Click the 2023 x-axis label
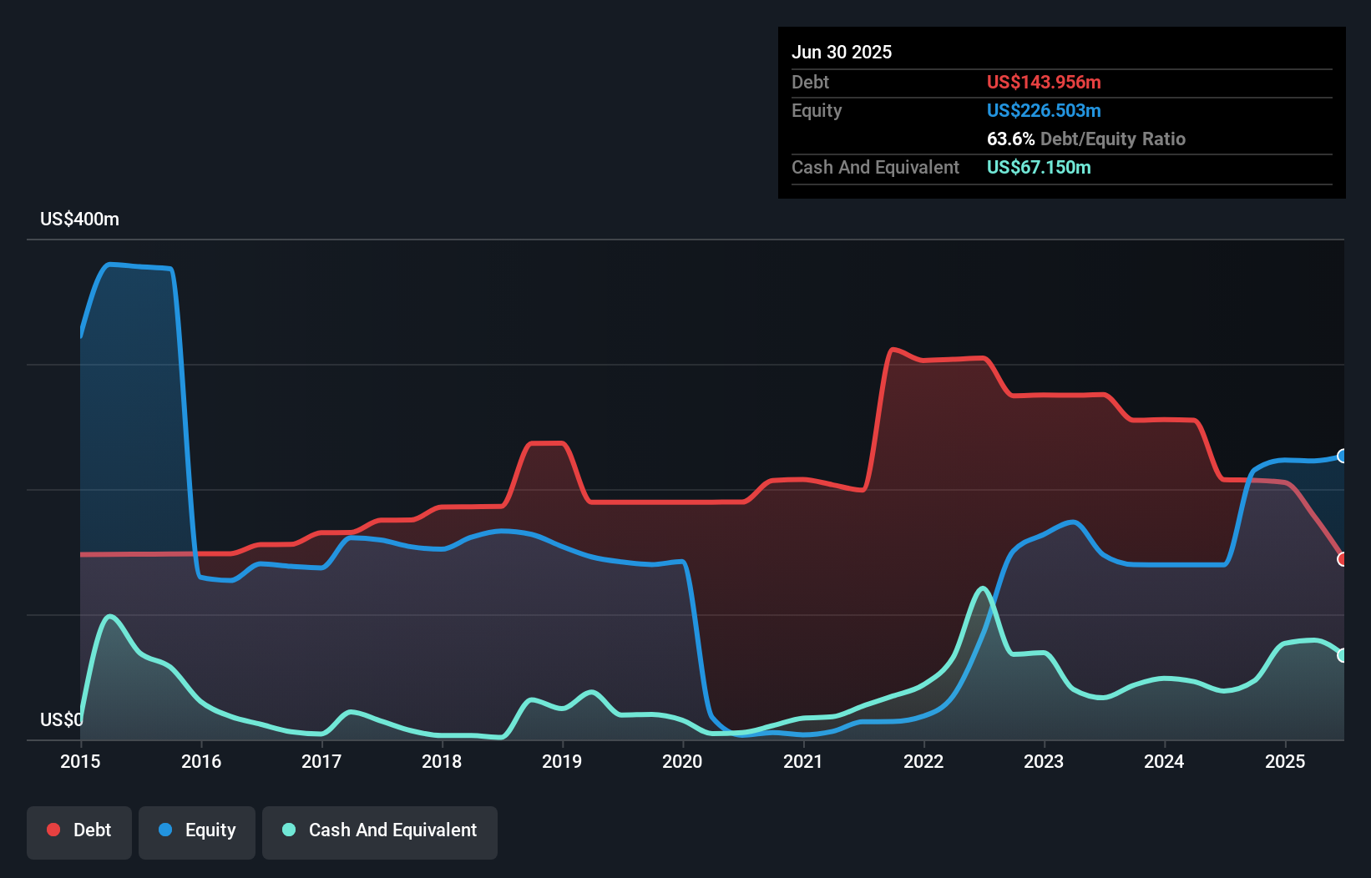The height and width of the screenshot is (878, 1371). (x=1044, y=761)
